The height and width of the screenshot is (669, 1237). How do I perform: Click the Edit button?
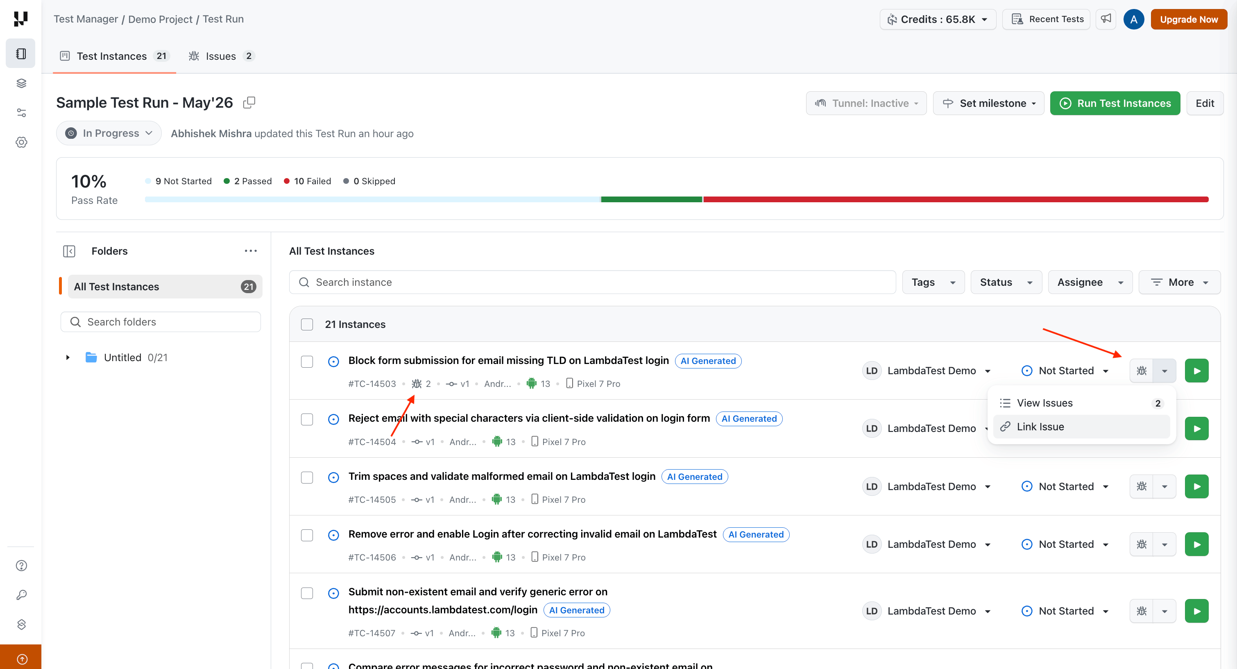[x=1204, y=103]
